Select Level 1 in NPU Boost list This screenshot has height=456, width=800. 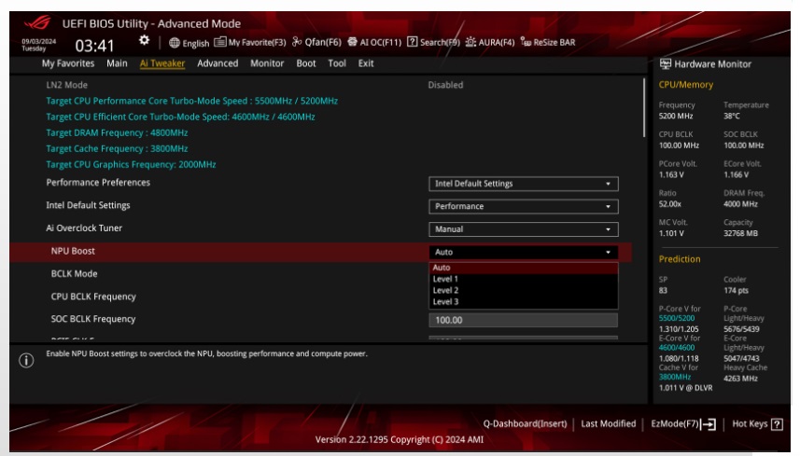point(445,279)
